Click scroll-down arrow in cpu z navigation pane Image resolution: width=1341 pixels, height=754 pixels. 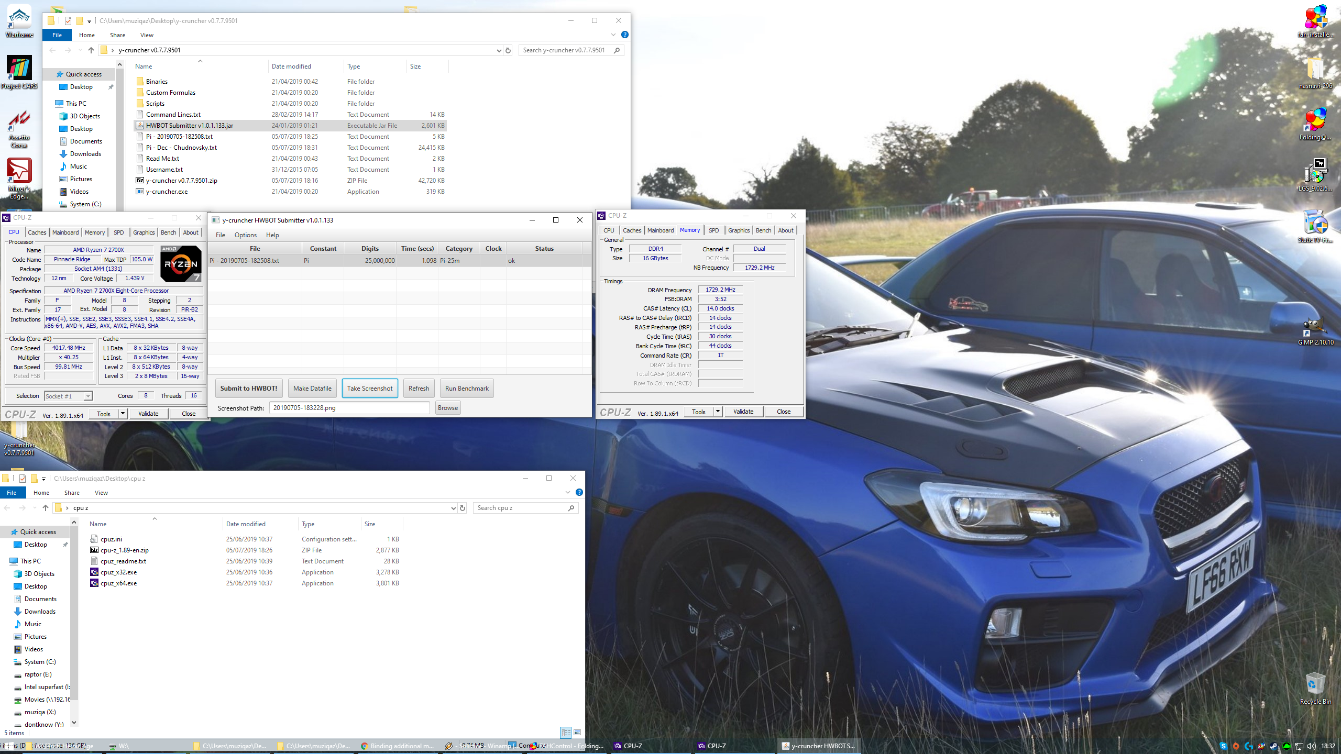pyautogui.click(x=74, y=723)
